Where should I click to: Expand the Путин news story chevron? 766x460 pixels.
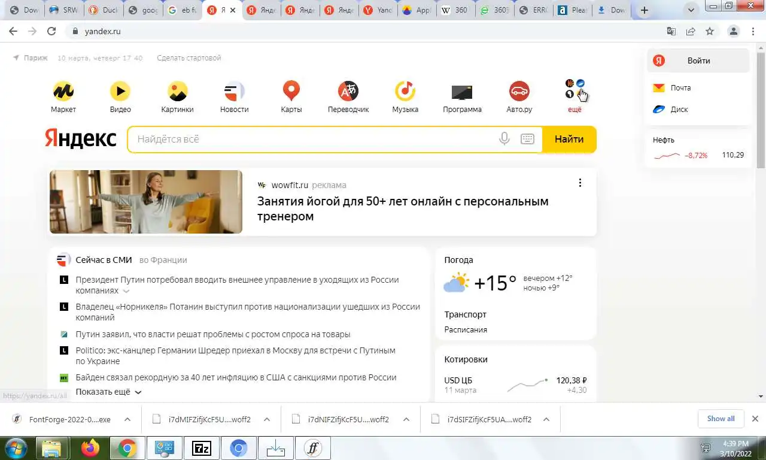point(126,291)
